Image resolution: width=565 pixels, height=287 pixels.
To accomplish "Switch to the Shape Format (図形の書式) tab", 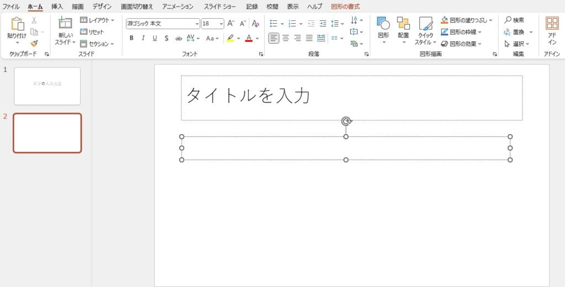I will click(345, 7).
